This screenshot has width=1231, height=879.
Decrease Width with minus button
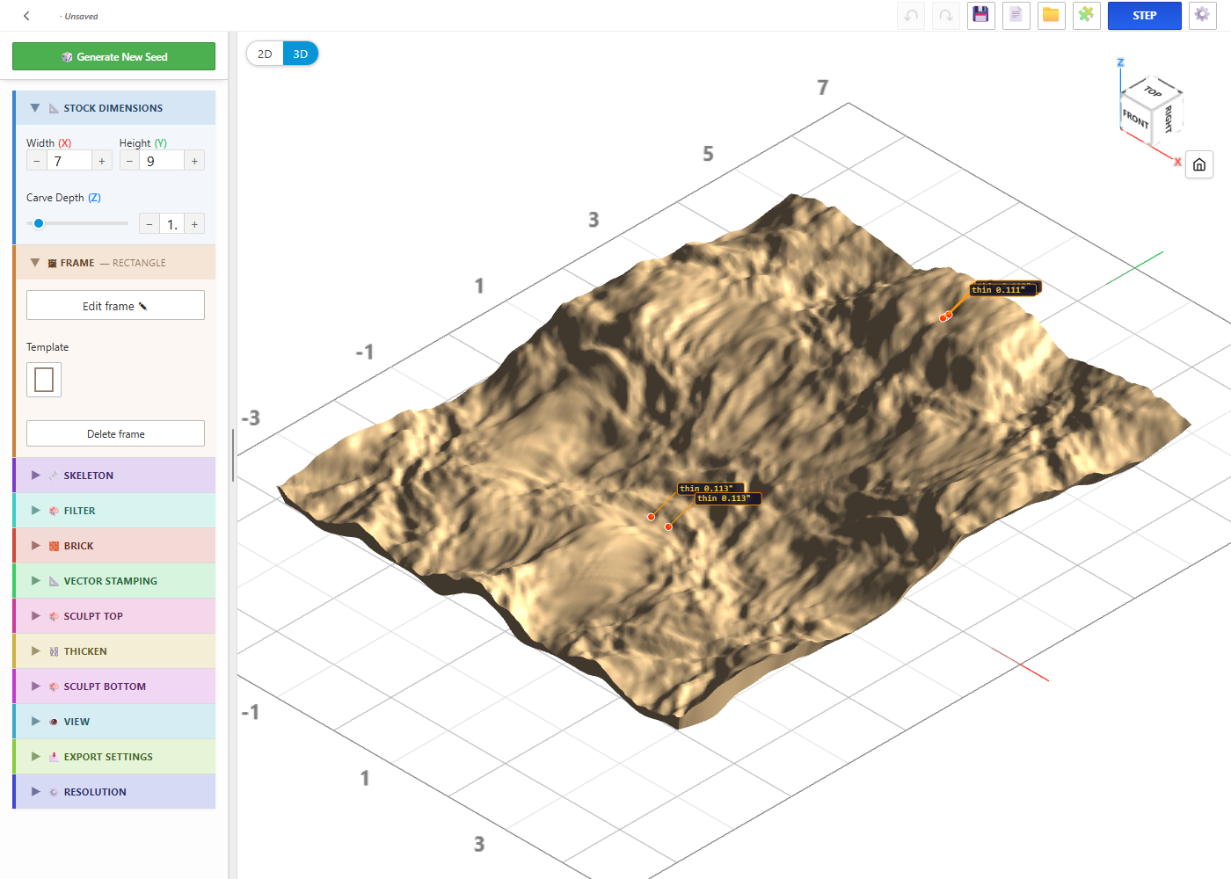click(36, 161)
